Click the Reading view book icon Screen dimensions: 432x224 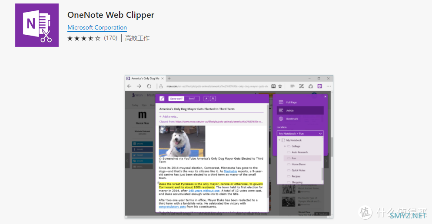coord(273,86)
